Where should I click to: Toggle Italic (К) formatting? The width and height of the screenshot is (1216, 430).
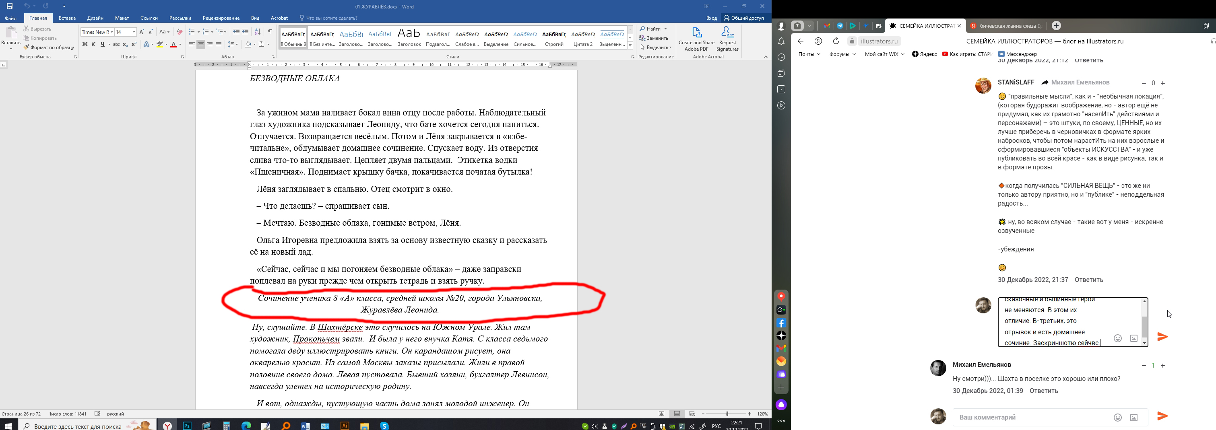pyautogui.click(x=93, y=44)
